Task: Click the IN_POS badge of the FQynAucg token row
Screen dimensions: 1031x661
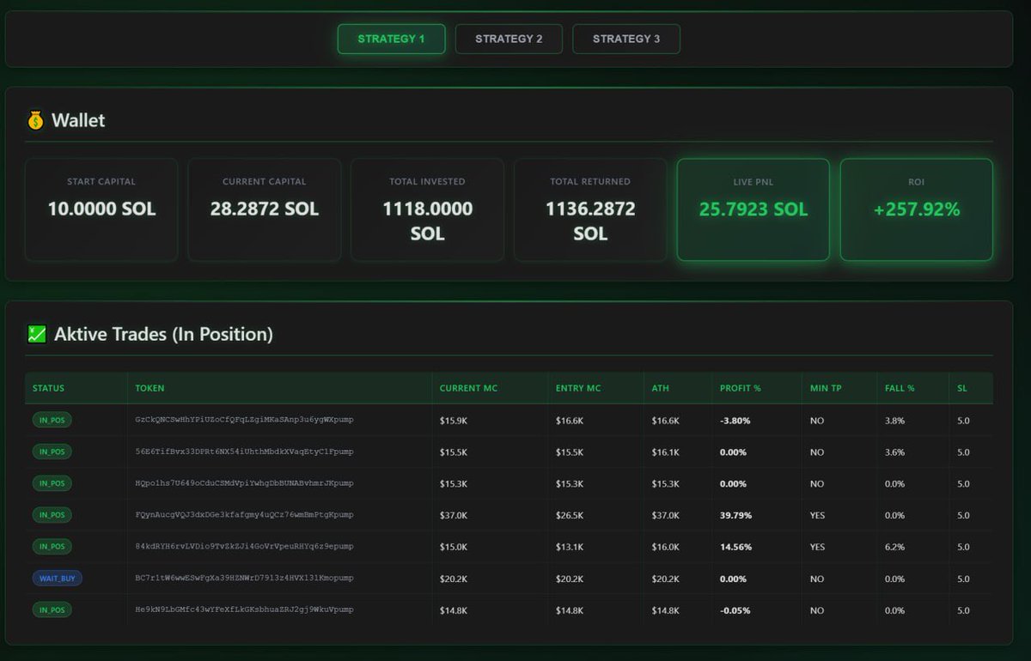Action: (x=52, y=515)
